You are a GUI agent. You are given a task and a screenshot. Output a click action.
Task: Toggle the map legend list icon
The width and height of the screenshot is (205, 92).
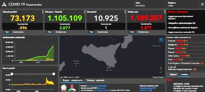tap(161, 40)
